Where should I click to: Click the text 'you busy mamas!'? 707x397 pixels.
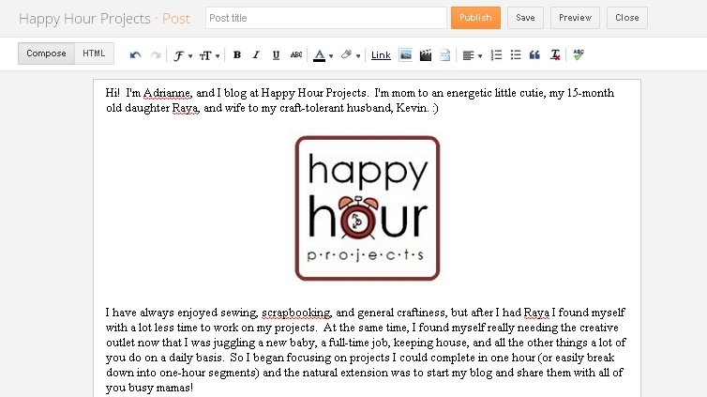[x=150, y=388]
